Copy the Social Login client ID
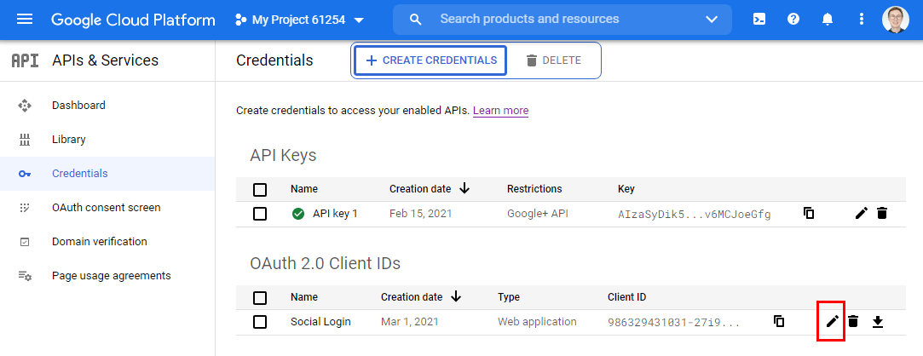This screenshot has height=356, width=923. [779, 322]
